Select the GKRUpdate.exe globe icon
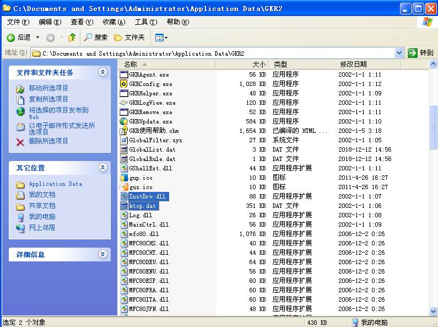438x327 pixels. pos(123,121)
